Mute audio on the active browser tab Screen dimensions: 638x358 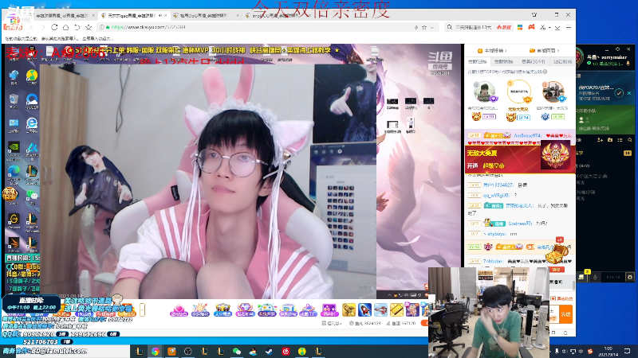[x=160, y=15]
